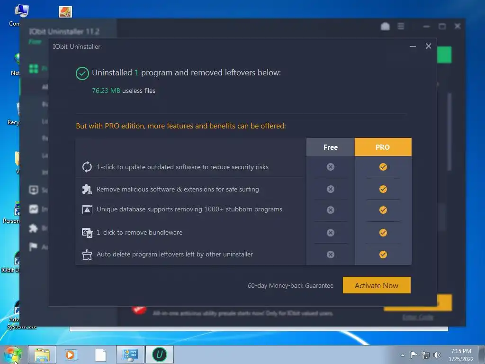Open the blank document taskbar item
Screen dimensions: 485x364
click(x=100, y=355)
